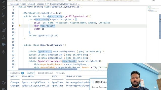
Task: Click OpportunityWrapper class name on line 20
Action: (x=52, y=45)
